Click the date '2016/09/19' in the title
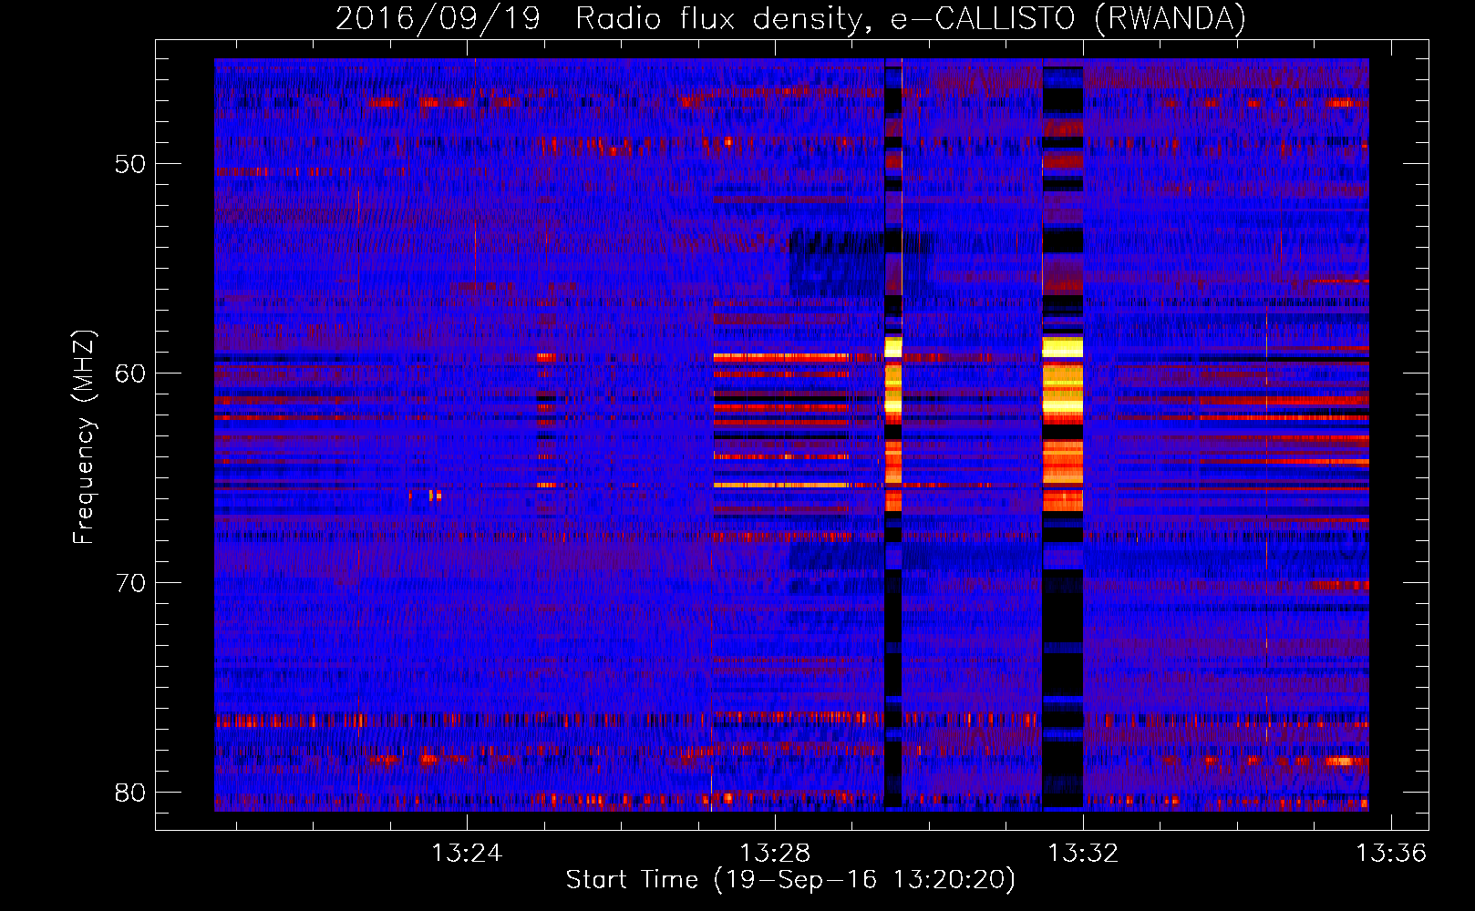Screen dimensions: 1475x911 pos(438,18)
